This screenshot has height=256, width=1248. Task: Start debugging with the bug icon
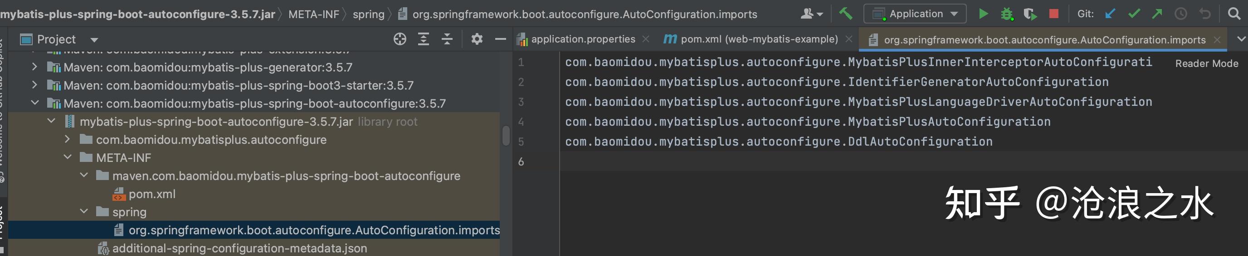coord(1007,14)
